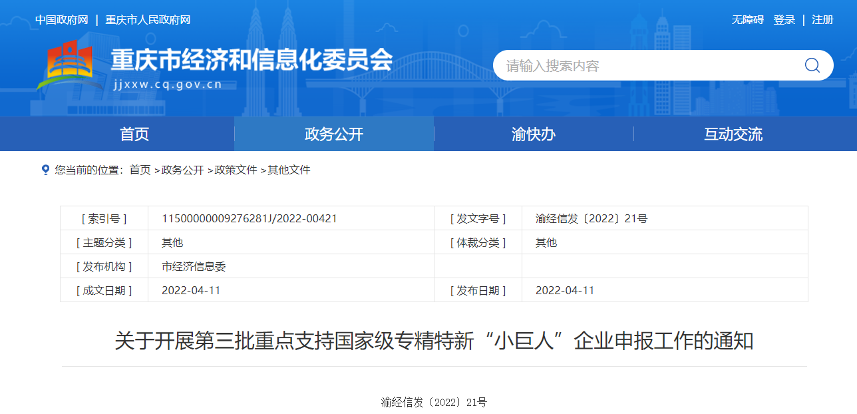Click the location pin icon in breadcrumb
This screenshot has height=414, width=857.
tap(45, 170)
